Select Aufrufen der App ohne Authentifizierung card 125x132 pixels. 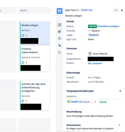[35, 95]
